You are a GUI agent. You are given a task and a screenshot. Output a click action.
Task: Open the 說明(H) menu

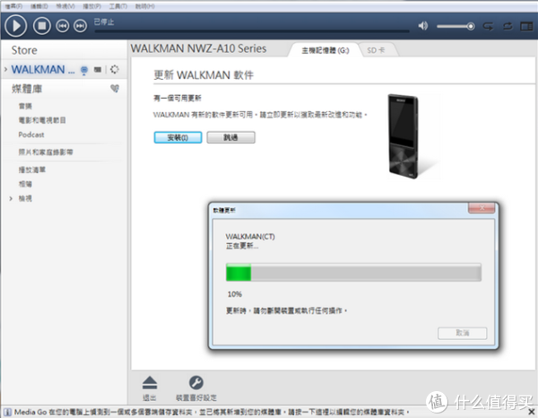click(x=144, y=6)
